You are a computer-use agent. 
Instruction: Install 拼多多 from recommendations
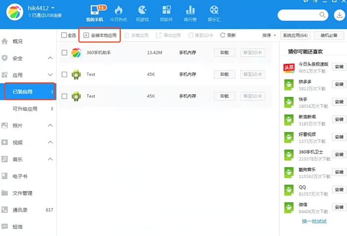(339, 85)
